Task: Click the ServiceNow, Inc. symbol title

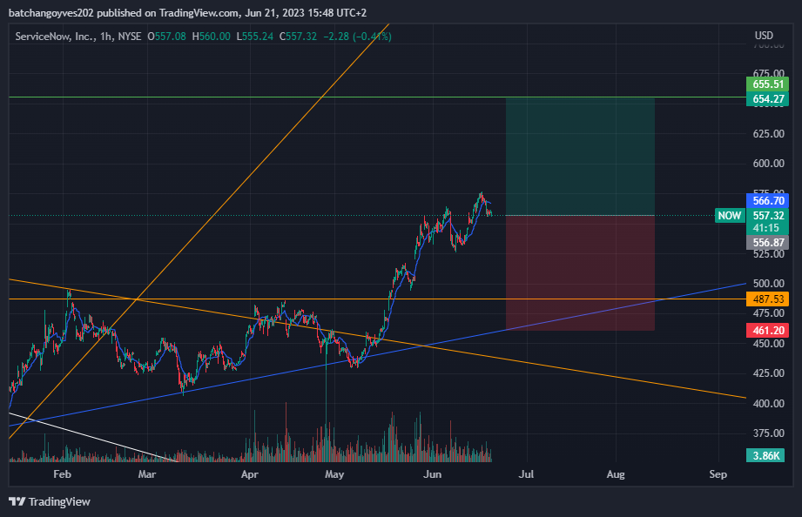Action: click(x=55, y=37)
